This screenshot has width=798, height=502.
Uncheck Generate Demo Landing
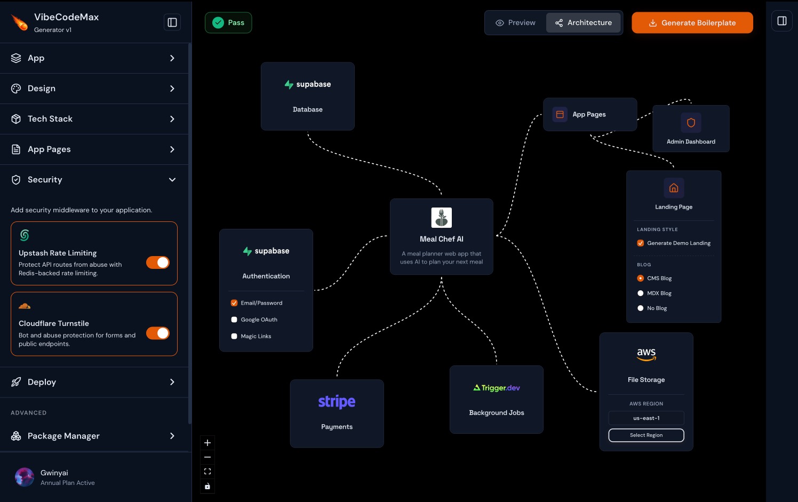(641, 243)
